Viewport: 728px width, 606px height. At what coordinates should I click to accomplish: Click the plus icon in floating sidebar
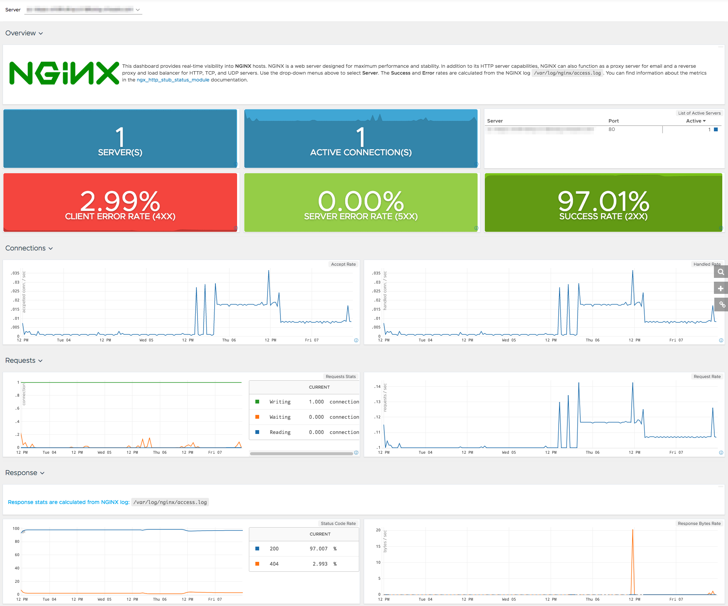721,289
